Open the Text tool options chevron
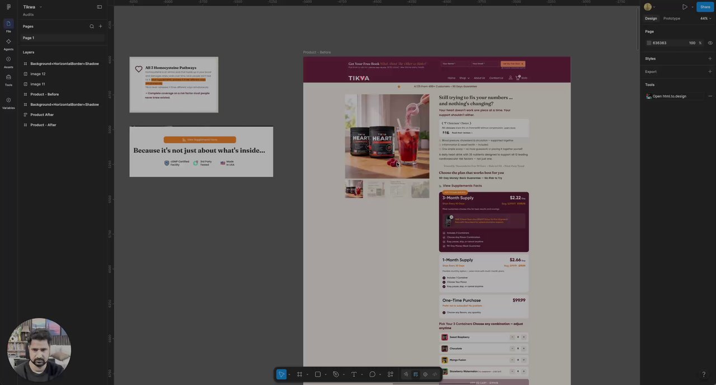This screenshot has height=385, width=716. click(361, 374)
